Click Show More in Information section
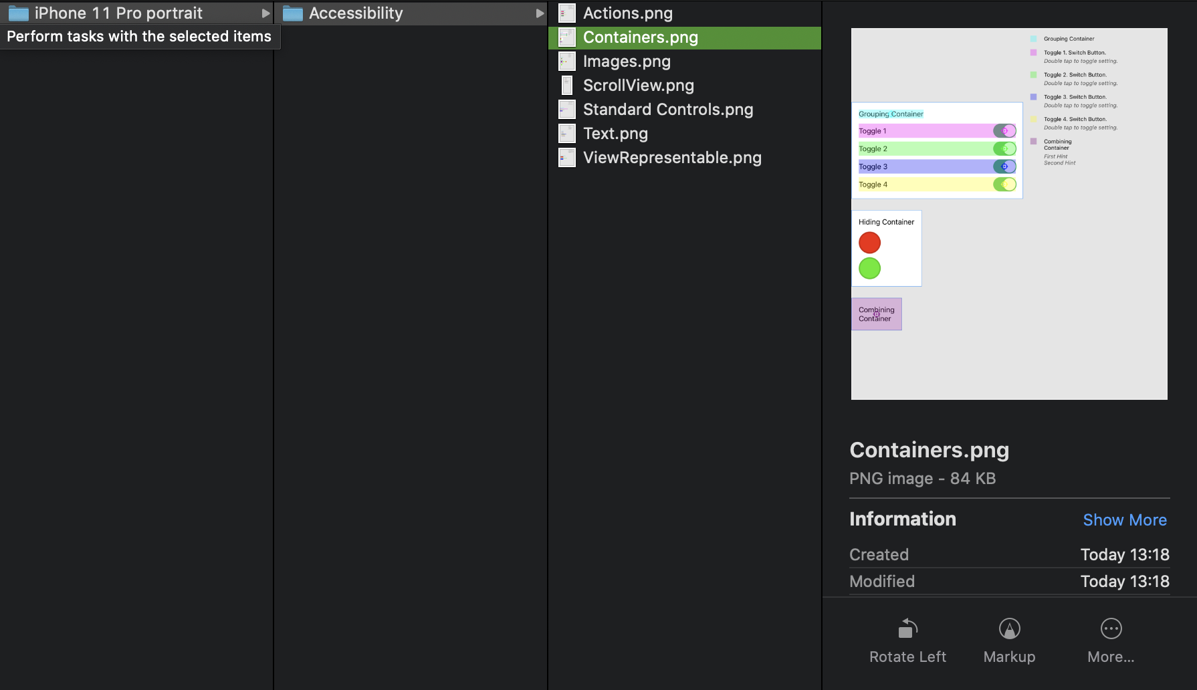Viewport: 1197px width, 690px height. pyautogui.click(x=1124, y=520)
